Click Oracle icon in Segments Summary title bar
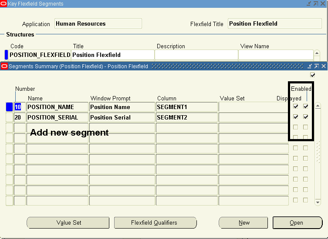The image size is (328, 239). click(4, 66)
